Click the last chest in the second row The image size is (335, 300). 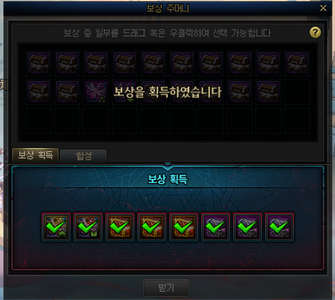268,92
